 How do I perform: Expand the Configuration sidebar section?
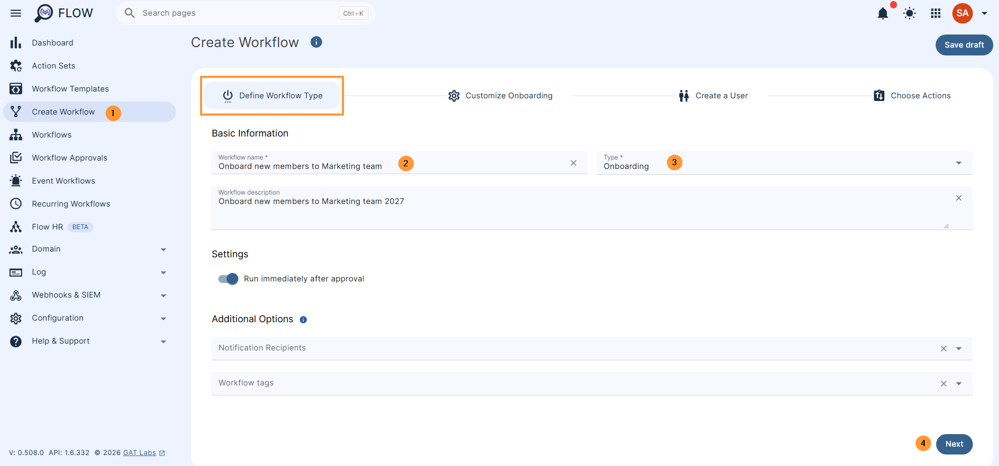pos(163,319)
